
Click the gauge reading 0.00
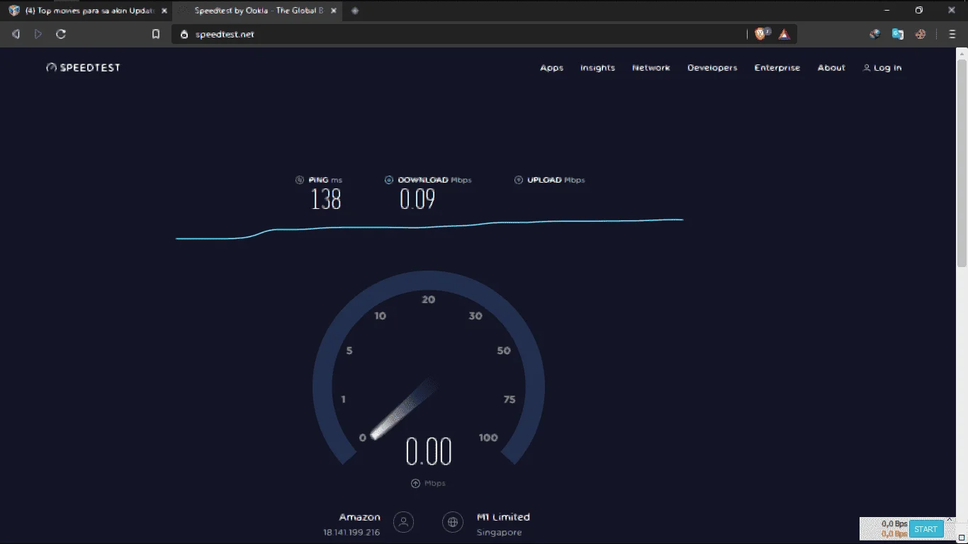[429, 452]
